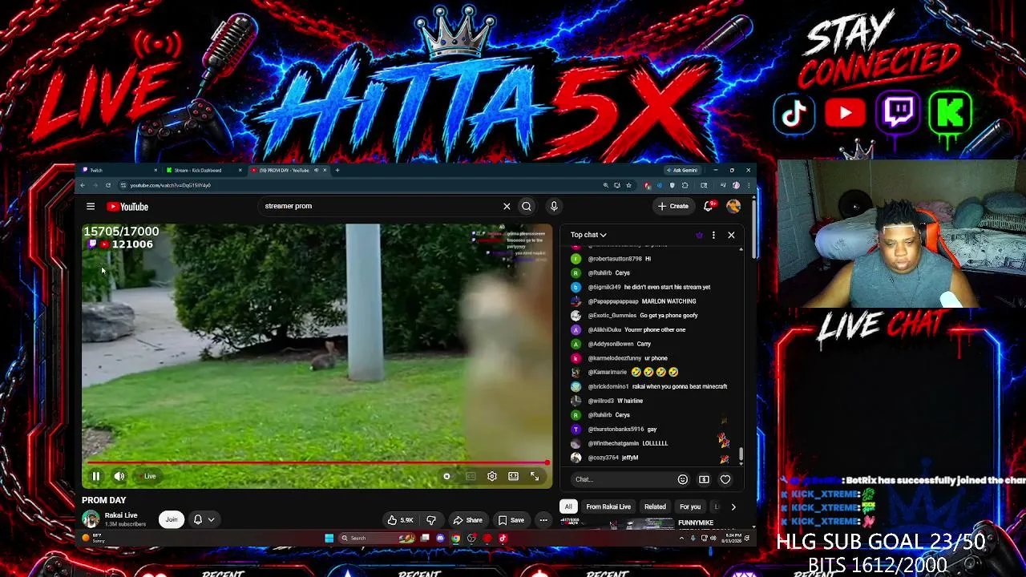This screenshot has width=1026, height=577.
Task: Open a new browser tab
Action: 337,170
